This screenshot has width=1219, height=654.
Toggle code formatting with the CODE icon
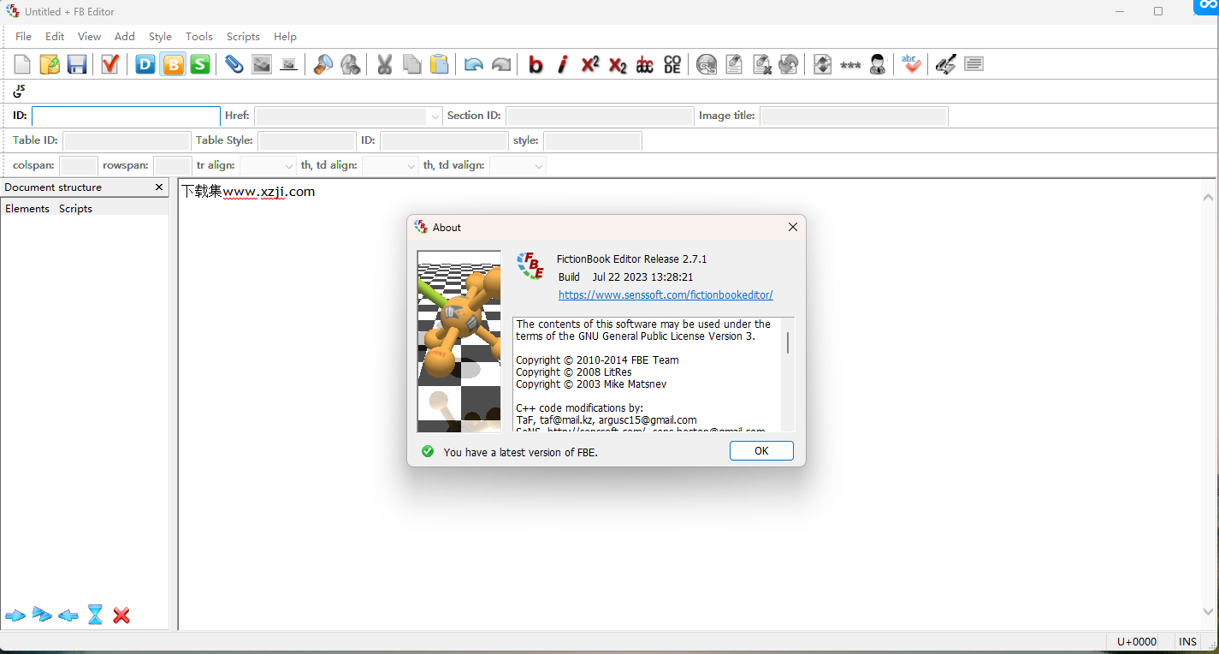(x=672, y=64)
